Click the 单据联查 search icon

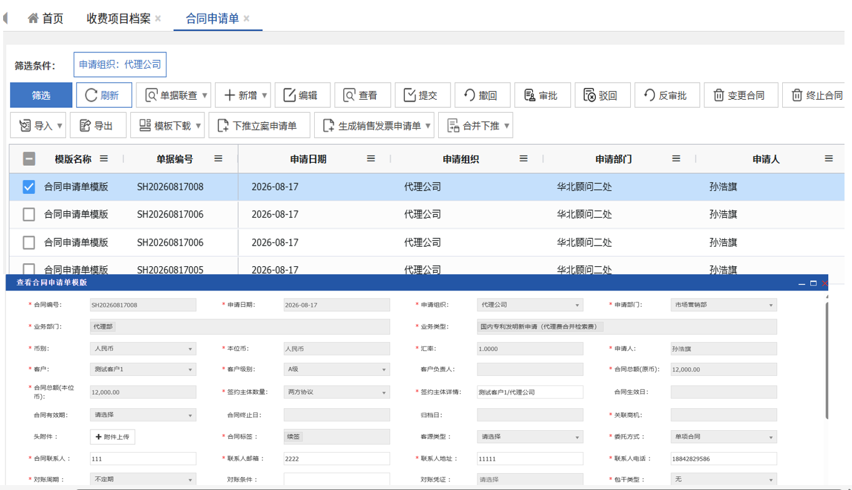click(151, 95)
